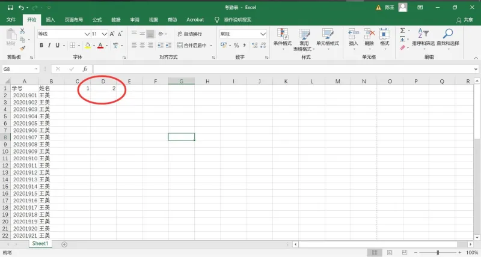Viewport: 481px width, 257px height.
Task: Apply the percent style
Action: pos(236,45)
